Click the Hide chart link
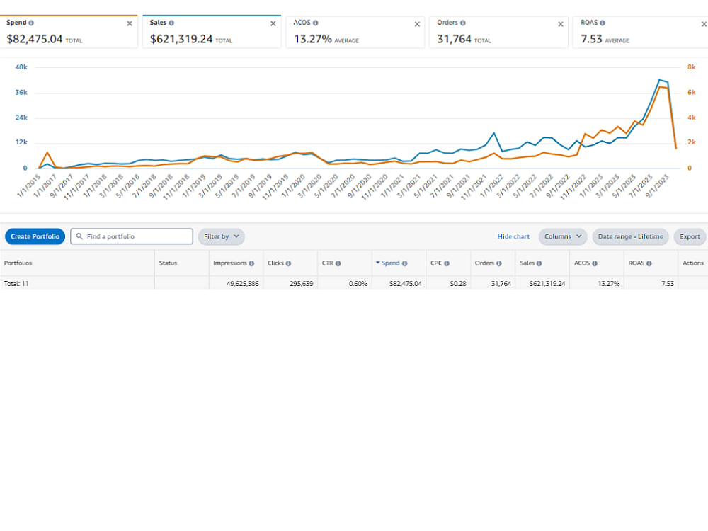708x531 pixels. 513,236
